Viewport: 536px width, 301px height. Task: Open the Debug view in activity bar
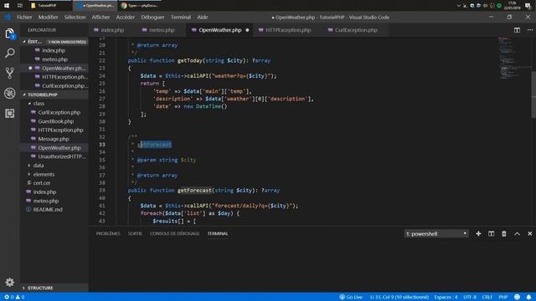coord(9,93)
